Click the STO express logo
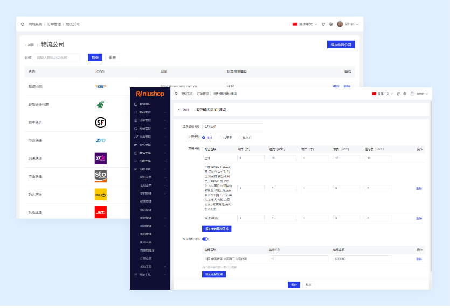The width and height of the screenshot is (450, 308). [x=100, y=176]
